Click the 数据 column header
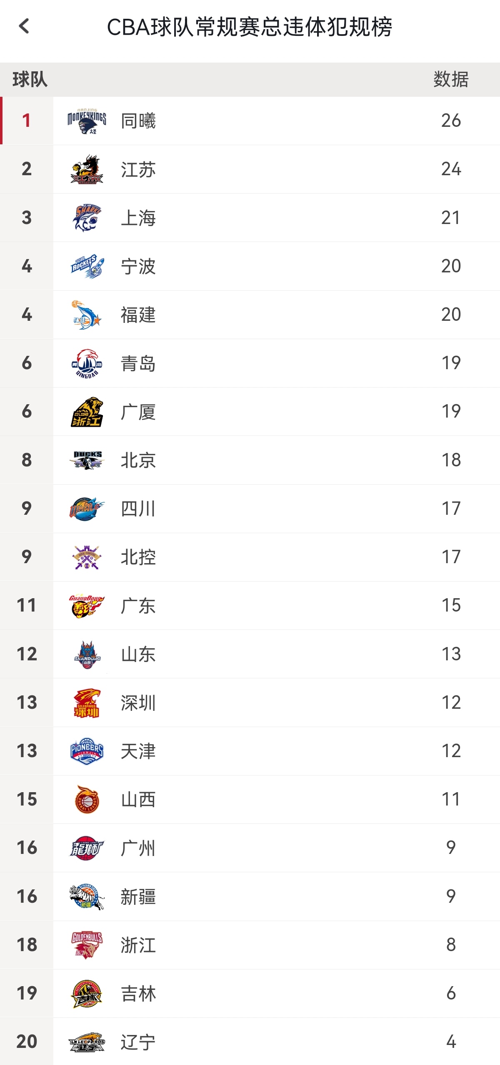The image size is (500, 1065). pos(451,79)
